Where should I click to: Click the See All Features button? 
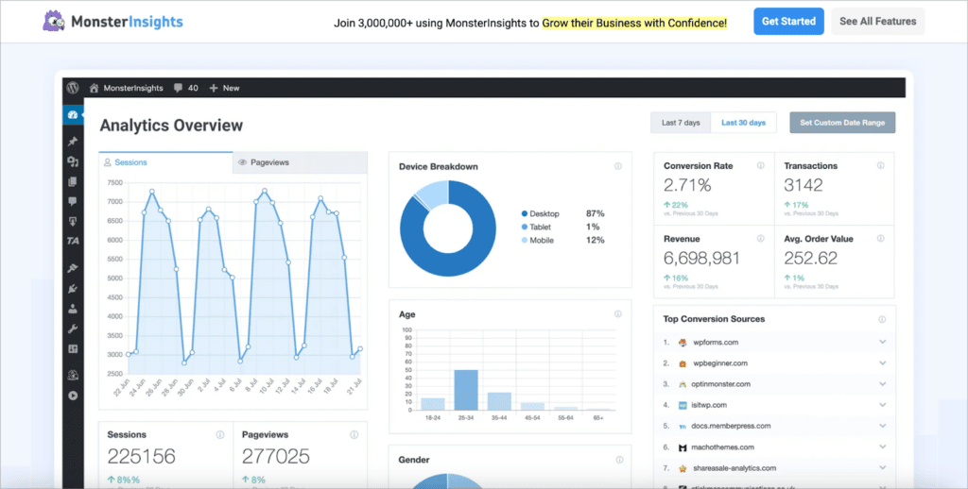coord(878,21)
